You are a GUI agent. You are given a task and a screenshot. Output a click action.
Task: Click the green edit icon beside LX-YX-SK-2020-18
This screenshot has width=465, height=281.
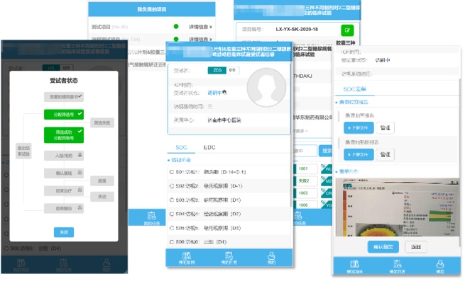[x=347, y=30]
